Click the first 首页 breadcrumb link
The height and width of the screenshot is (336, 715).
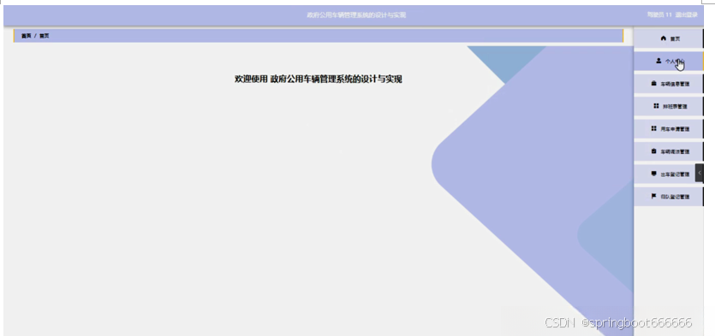coord(26,36)
